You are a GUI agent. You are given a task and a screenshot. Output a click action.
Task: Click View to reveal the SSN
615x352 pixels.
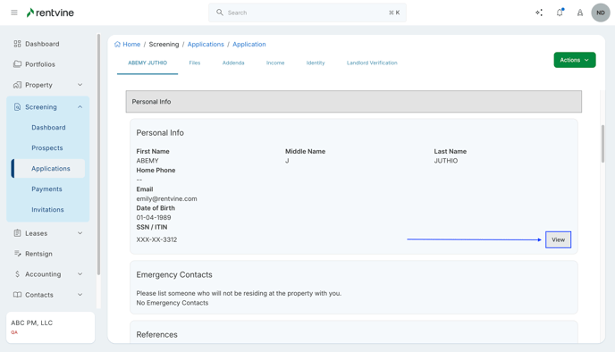[x=558, y=239]
